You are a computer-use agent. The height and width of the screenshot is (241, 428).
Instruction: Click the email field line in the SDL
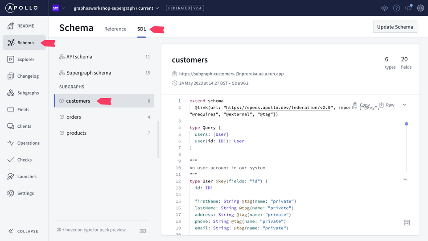pos(241,228)
